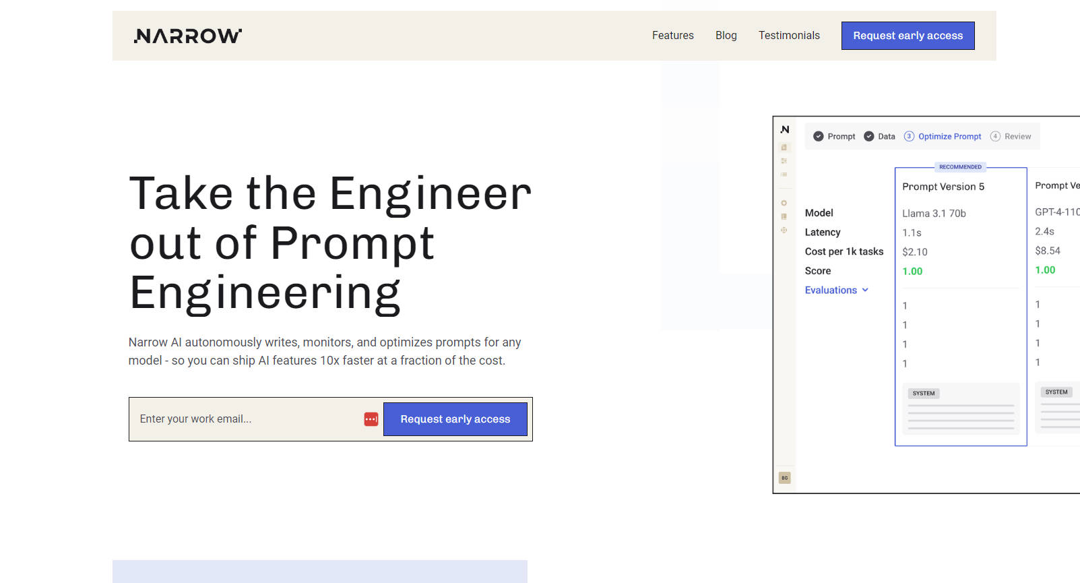Click the BG user avatar in sidebar
1080x583 pixels.
[784, 478]
